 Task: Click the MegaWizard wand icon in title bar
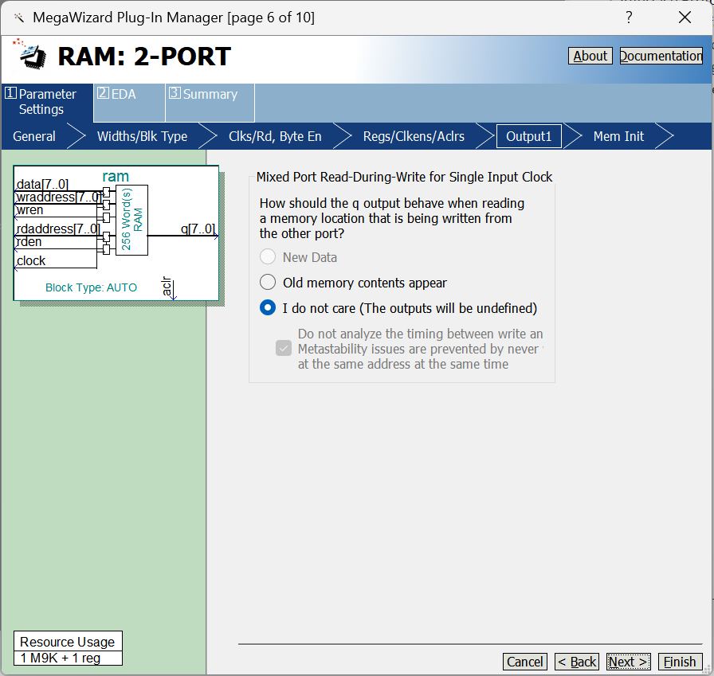[18, 18]
